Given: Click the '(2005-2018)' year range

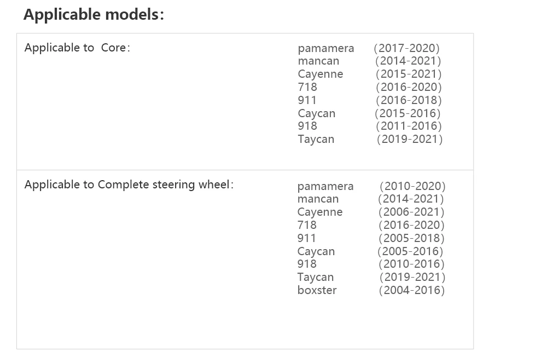Looking at the screenshot, I should click(x=411, y=238).
